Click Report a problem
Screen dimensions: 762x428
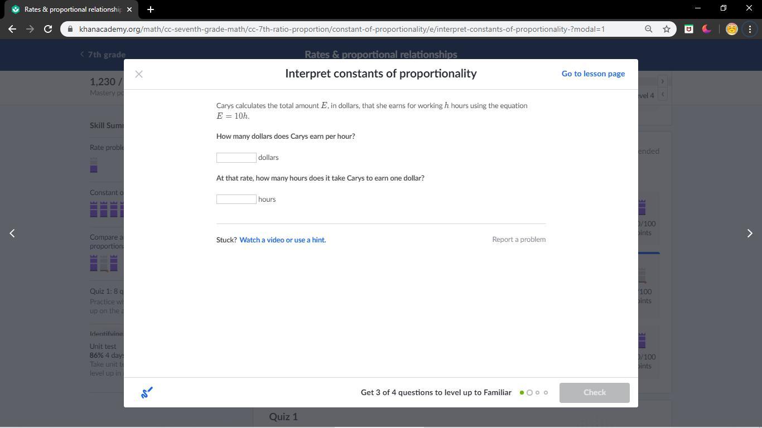pyautogui.click(x=519, y=240)
